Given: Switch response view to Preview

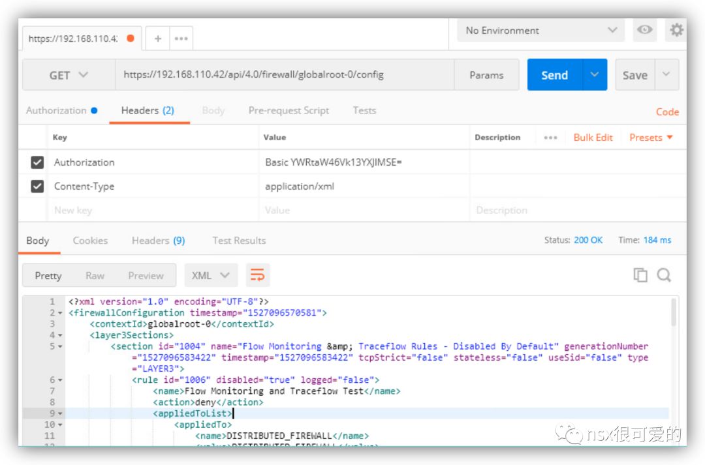Looking at the screenshot, I should pyautogui.click(x=146, y=275).
